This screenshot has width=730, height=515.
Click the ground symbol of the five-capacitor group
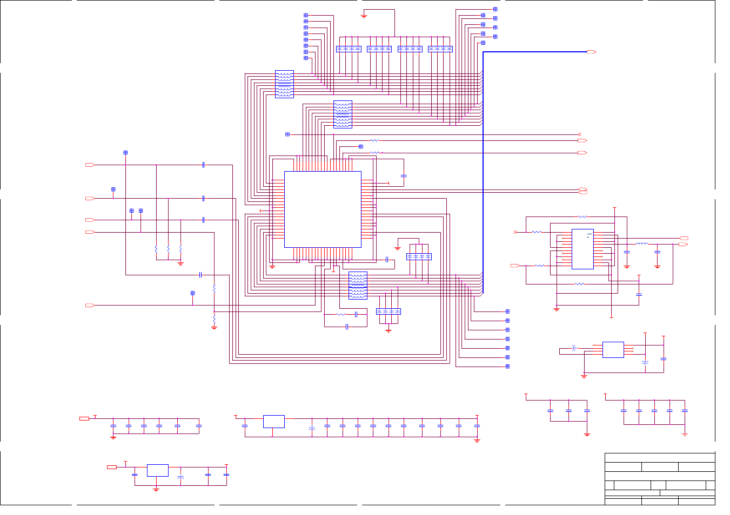pos(685,435)
